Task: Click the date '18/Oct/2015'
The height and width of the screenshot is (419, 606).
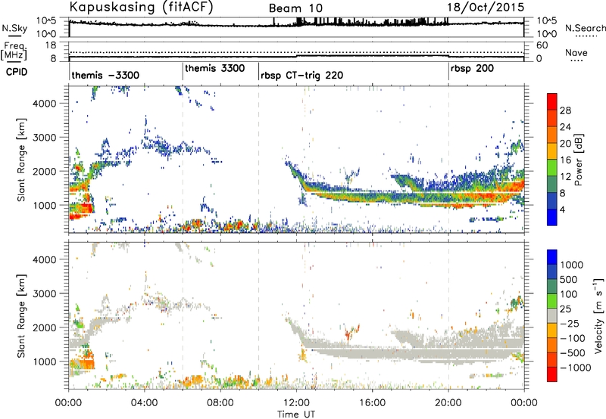Action: click(486, 8)
